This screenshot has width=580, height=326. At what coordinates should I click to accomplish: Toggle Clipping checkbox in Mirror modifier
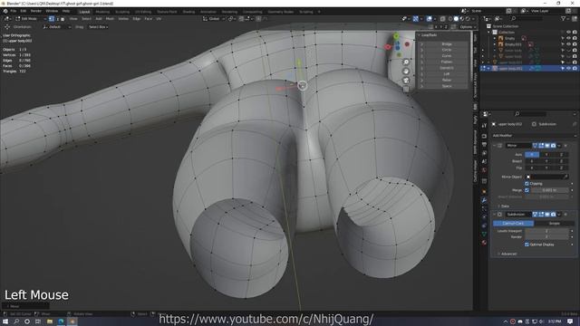click(527, 183)
